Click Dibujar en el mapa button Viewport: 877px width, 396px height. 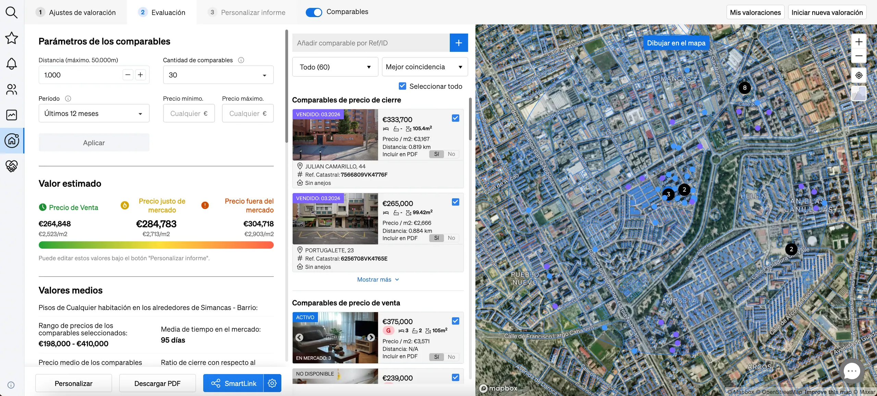pyautogui.click(x=676, y=43)
